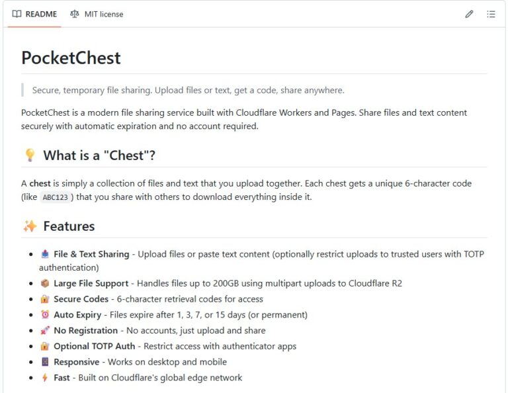
Task: Switch to the README tab
Action: point(34,14)
